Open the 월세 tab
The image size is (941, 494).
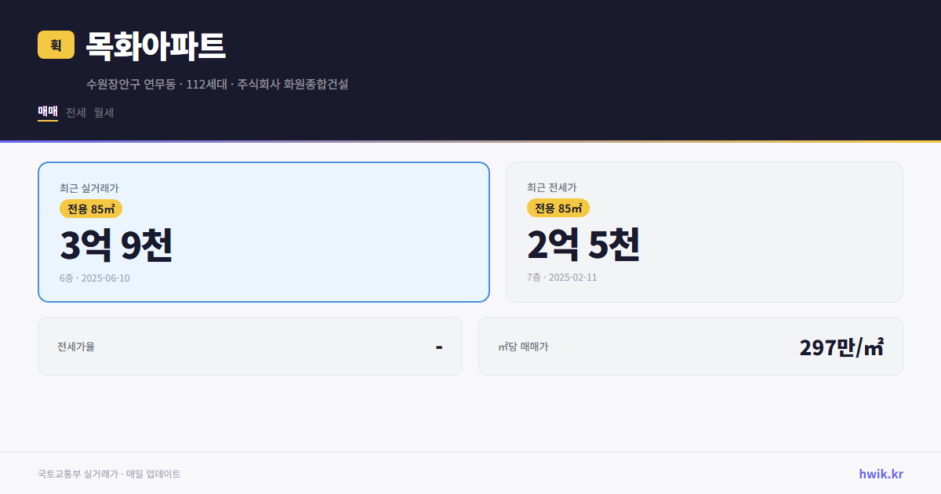(x=102, y=112)
